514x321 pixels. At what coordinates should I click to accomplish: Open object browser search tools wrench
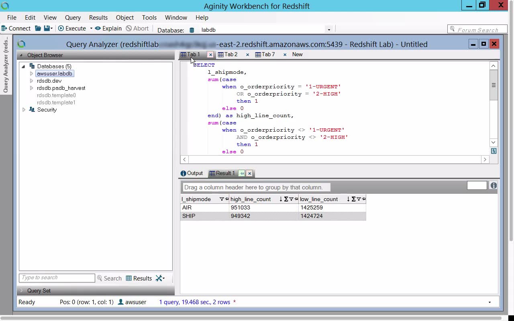[x=160, y=278]
